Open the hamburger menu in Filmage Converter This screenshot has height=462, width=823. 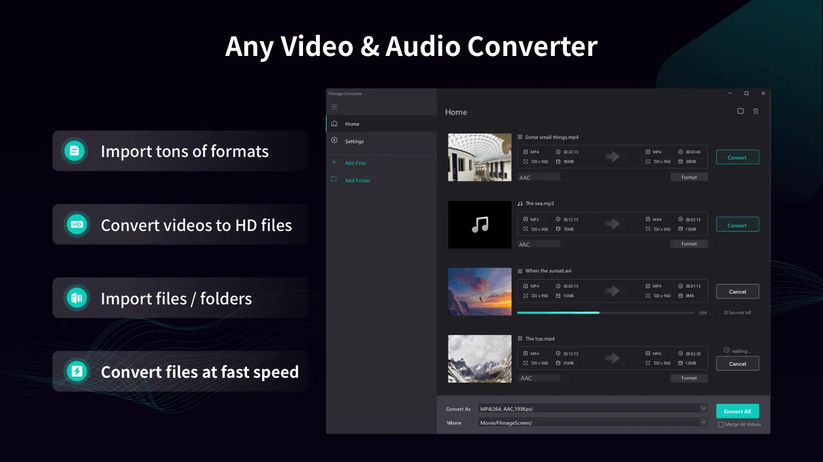(334, 107)
